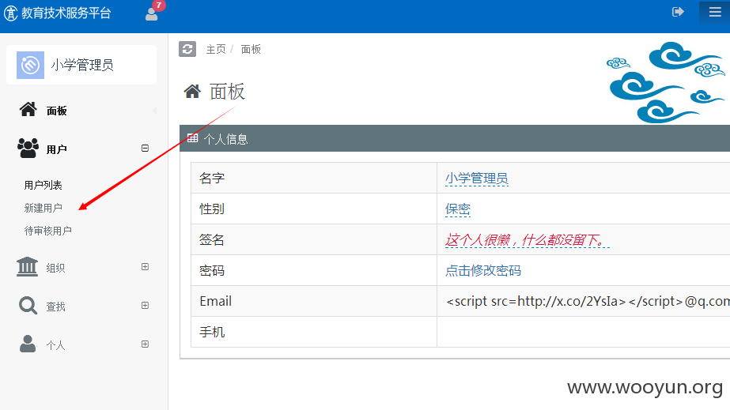Click the platform logo icon in header

pos(11,13)
